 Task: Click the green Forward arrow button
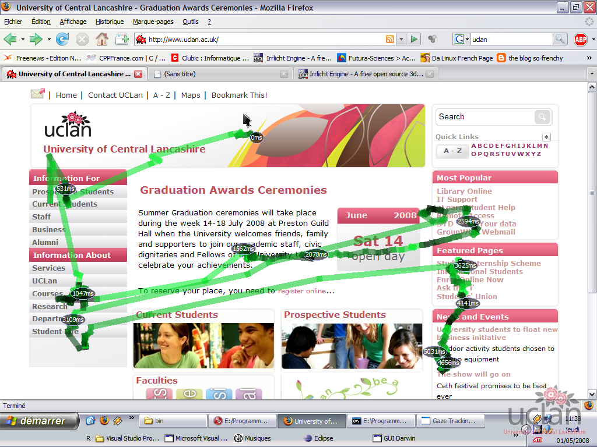point(36,39)
